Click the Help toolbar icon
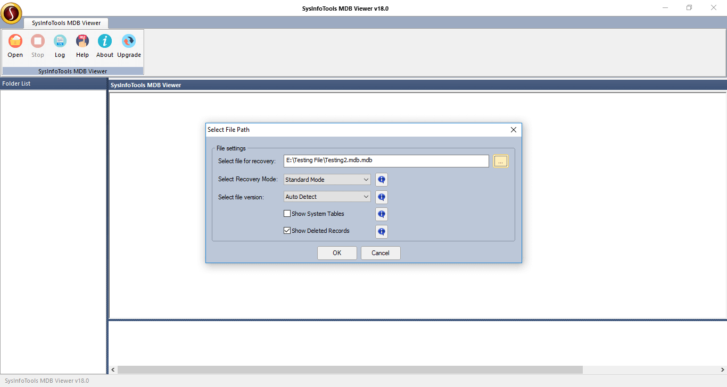727x387 pixels. point(82,45)
